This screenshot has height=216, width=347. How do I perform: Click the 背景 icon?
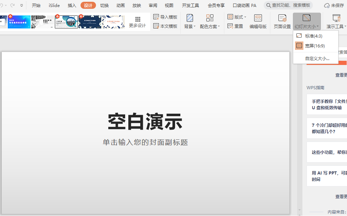[189, 18]
